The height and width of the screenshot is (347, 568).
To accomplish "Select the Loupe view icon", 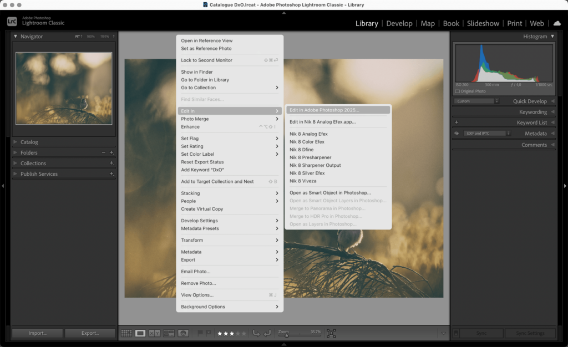I will tap(140, 333).
